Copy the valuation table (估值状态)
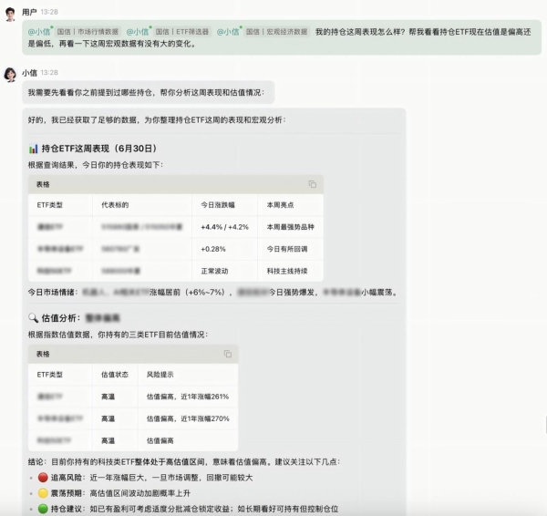This screenshot has height=516, width=547. coord(227,354)
